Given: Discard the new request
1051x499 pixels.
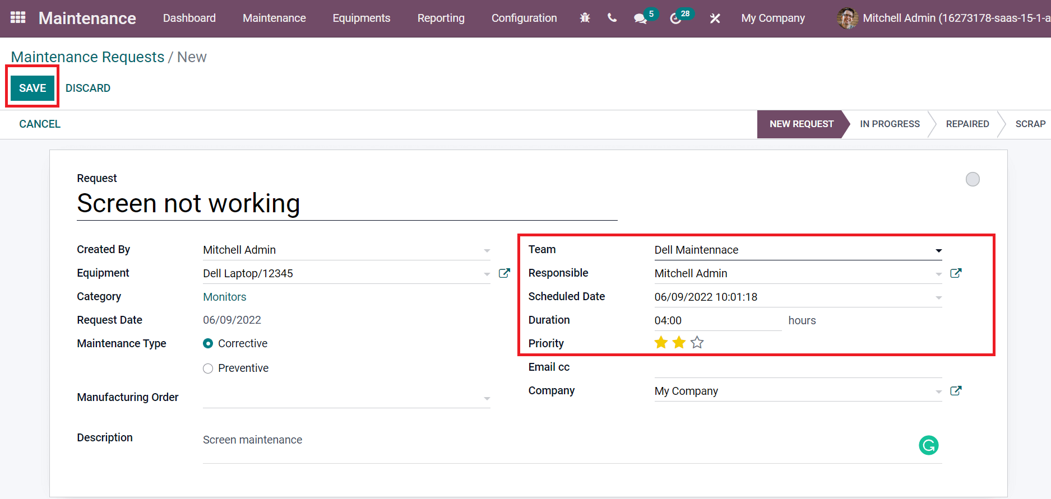Looking at the screenshot, I should 88,88.
